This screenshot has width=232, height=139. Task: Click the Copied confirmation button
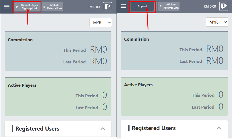[142, 6]
